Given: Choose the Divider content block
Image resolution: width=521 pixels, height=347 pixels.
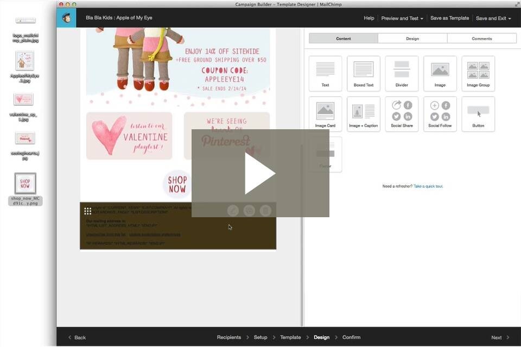Looking at the screenshot, I should click(x=402, y=73).
